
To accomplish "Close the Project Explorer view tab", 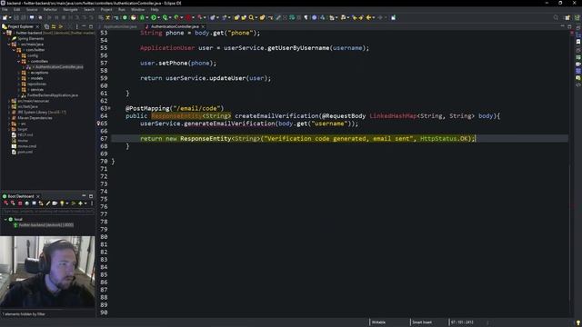I will 37,26.
